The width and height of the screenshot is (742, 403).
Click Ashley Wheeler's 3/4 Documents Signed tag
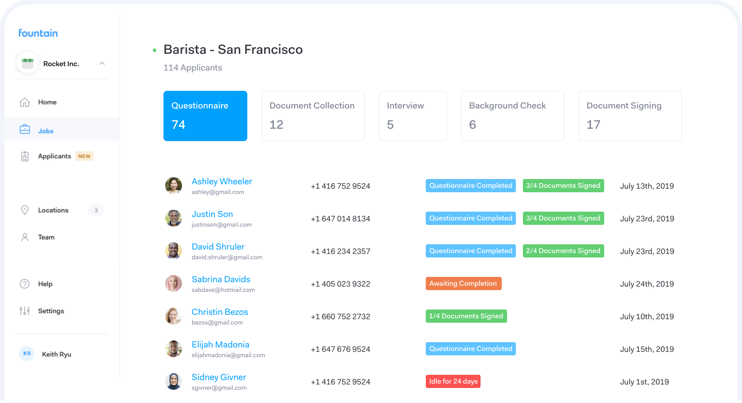click(563, 186)
